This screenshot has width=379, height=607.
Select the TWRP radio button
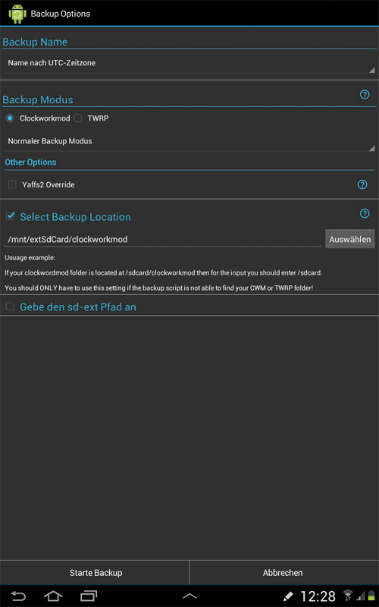click(x=78, y=118)
